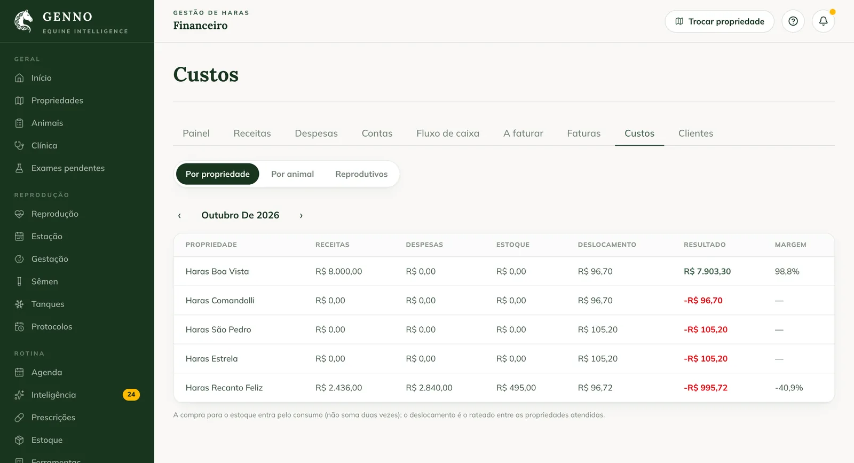Click the Protocolos icon in sidebar
Image resolution: width=854 pixels, height=463 pixels.
[19, 326]
